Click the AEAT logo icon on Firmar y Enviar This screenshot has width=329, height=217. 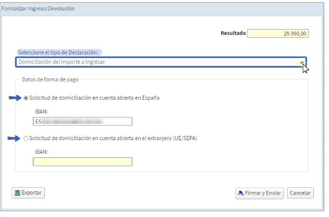pos(241,193)
